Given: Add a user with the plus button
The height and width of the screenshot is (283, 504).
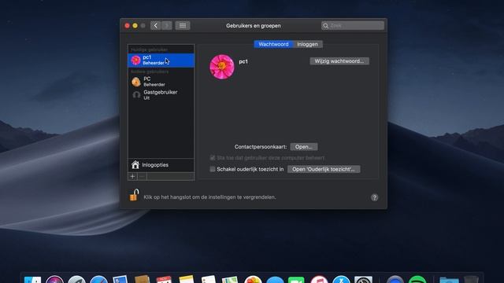Looking at the screenshot, I should coord(132,176).
